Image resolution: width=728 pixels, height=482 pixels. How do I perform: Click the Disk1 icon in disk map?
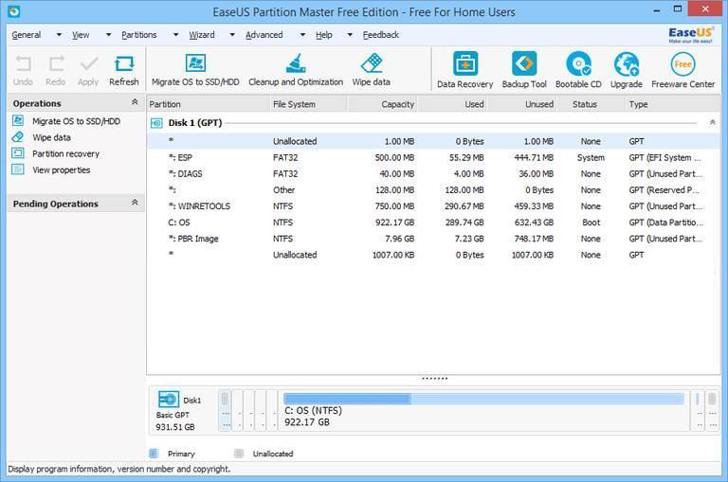click(x=169, y=400)
